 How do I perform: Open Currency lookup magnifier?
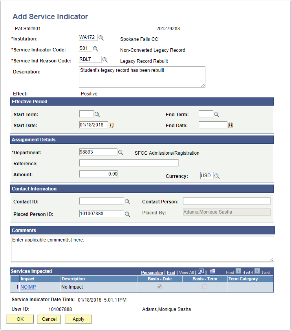[217, 176]
